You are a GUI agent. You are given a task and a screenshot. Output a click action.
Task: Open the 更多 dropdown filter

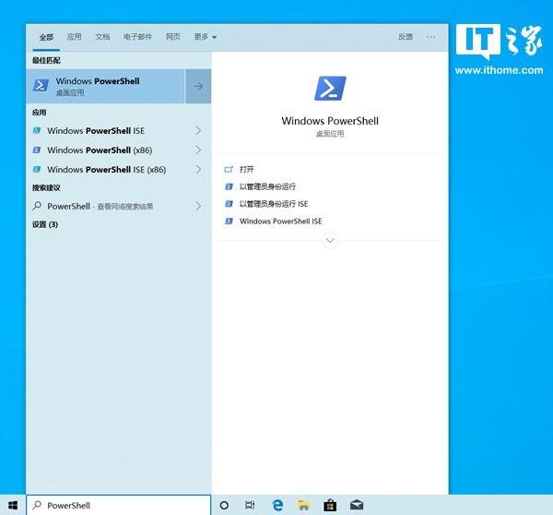click(x=205, y=37)
